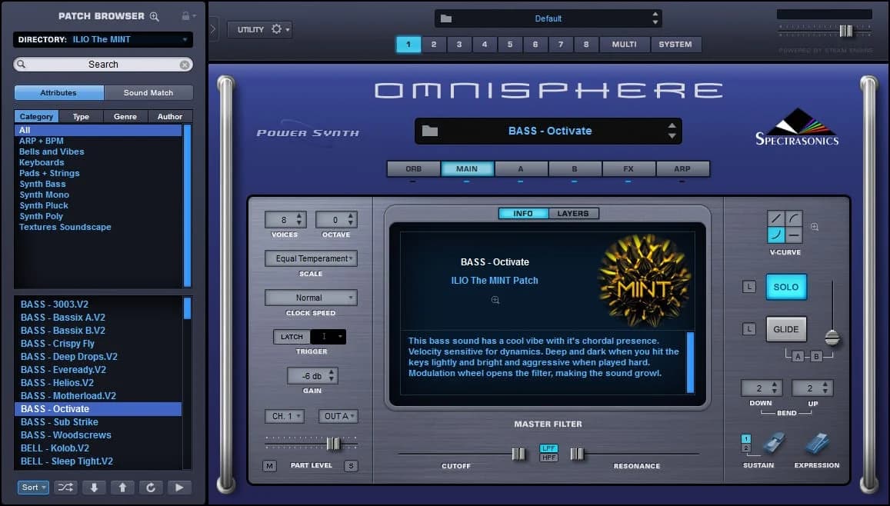This screenshot has height=506, width=890.
Task: Select part 2 button at the top
Action: 433,45
